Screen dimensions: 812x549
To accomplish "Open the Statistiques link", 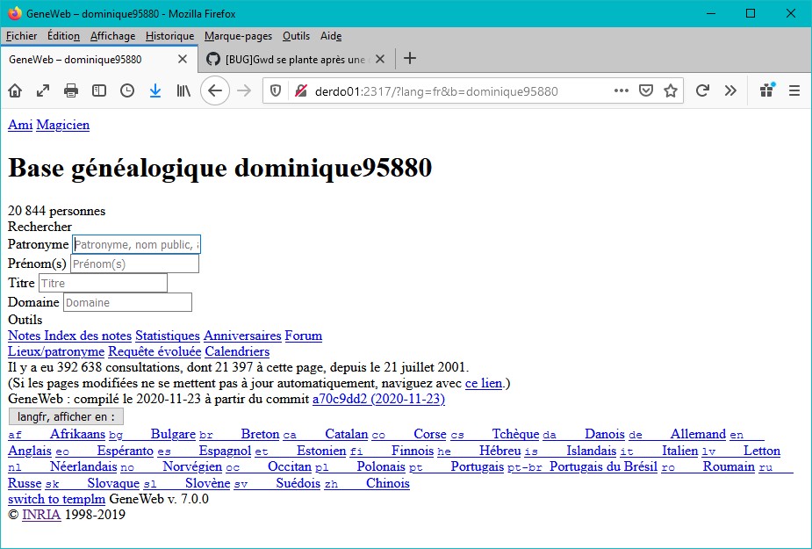I will coord(167,336).
